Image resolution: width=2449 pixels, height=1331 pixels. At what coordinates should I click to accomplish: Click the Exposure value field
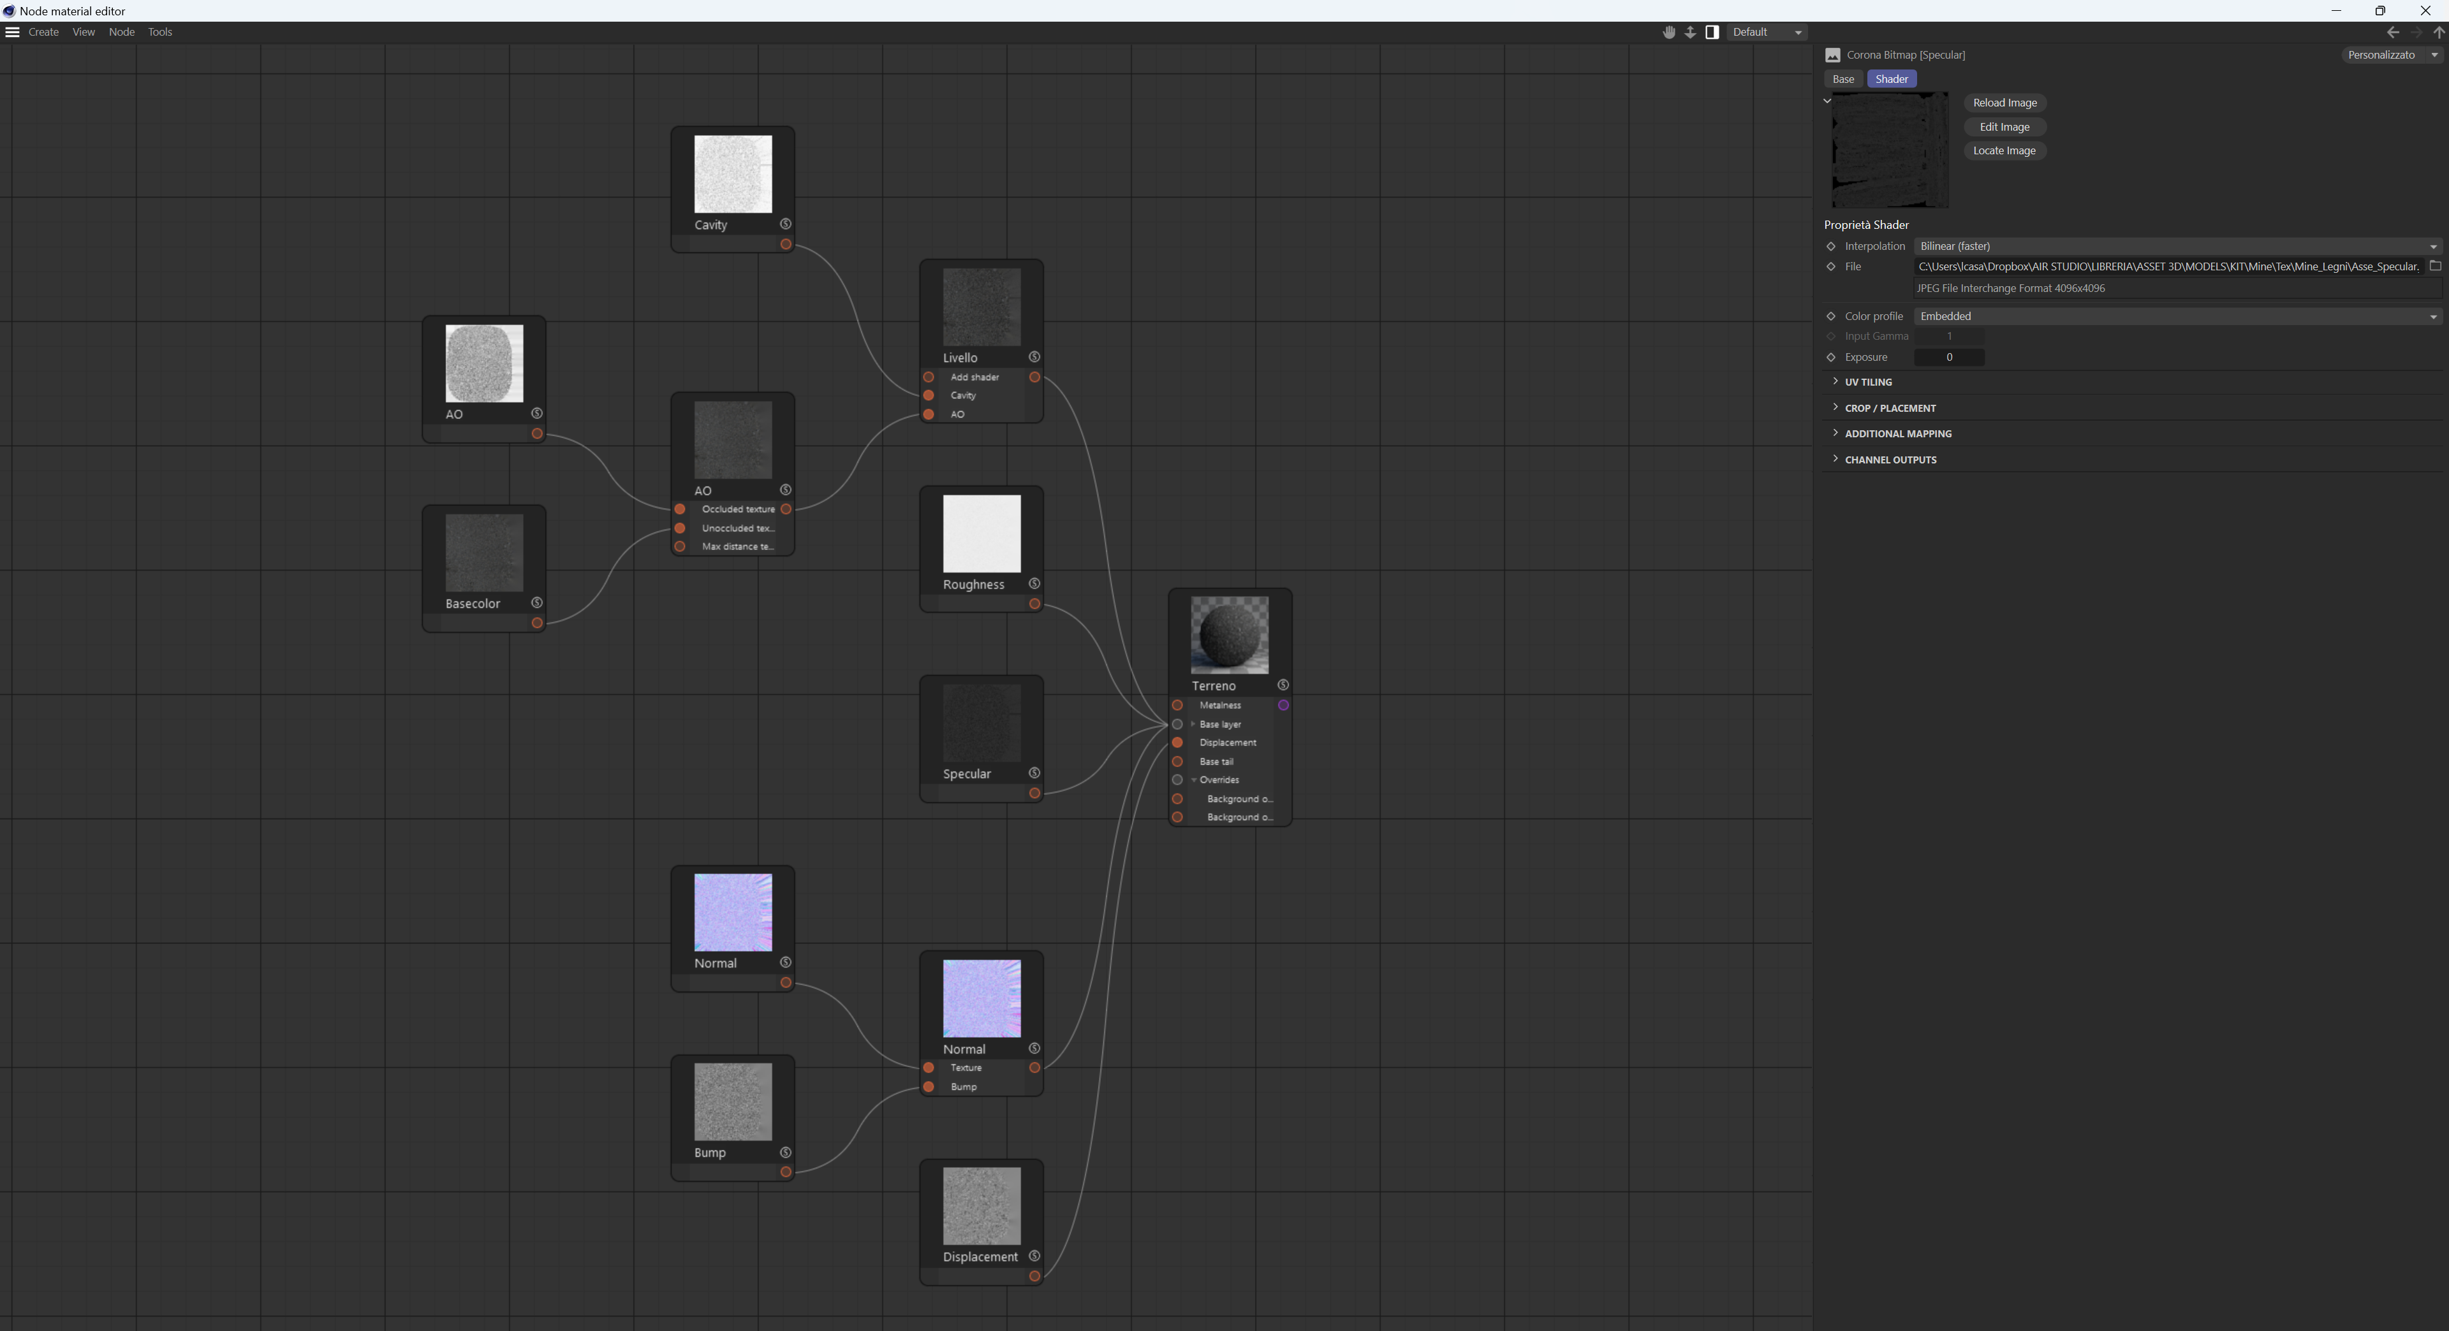coord(1948,358)
